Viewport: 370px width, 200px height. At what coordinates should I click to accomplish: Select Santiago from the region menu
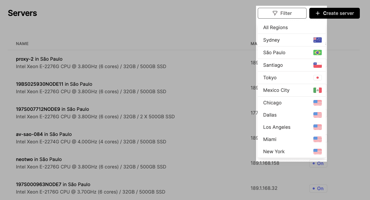[x=273, y=65]
